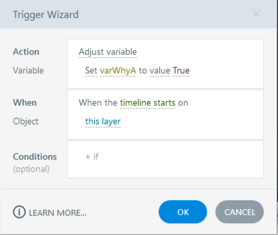The image size is (278, 235).
Task: Change the 'Set' operator
Action: (x=91, y=71)
